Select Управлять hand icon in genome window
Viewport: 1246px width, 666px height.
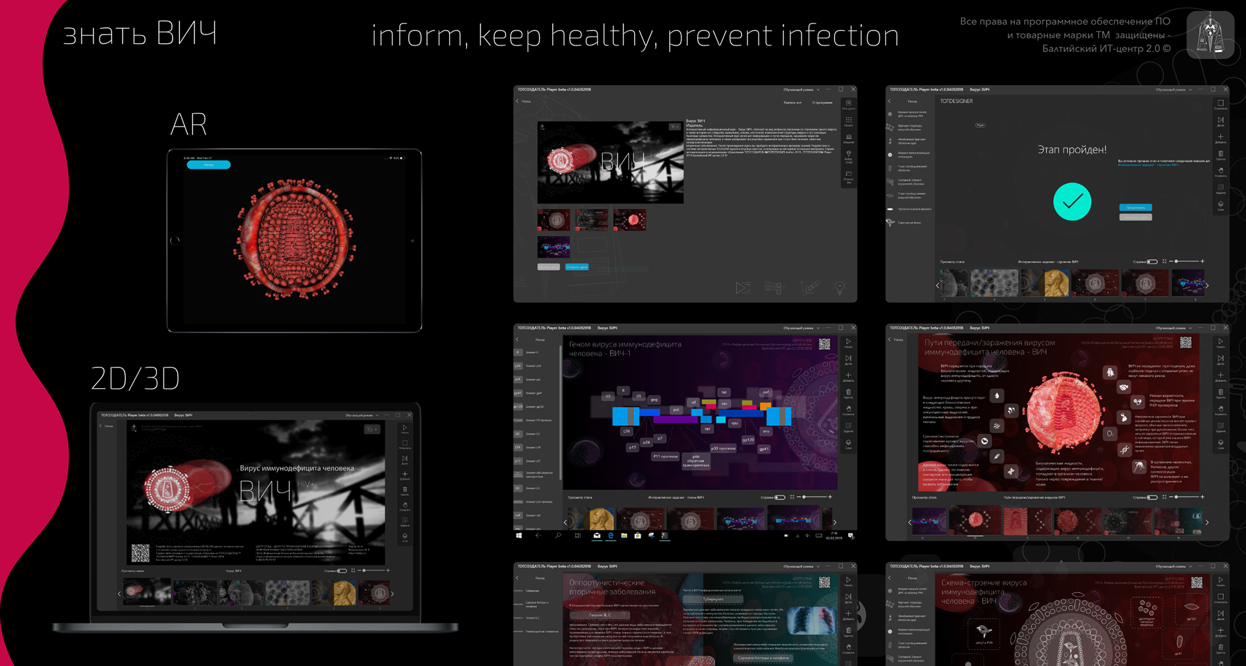tap(848, 410)
